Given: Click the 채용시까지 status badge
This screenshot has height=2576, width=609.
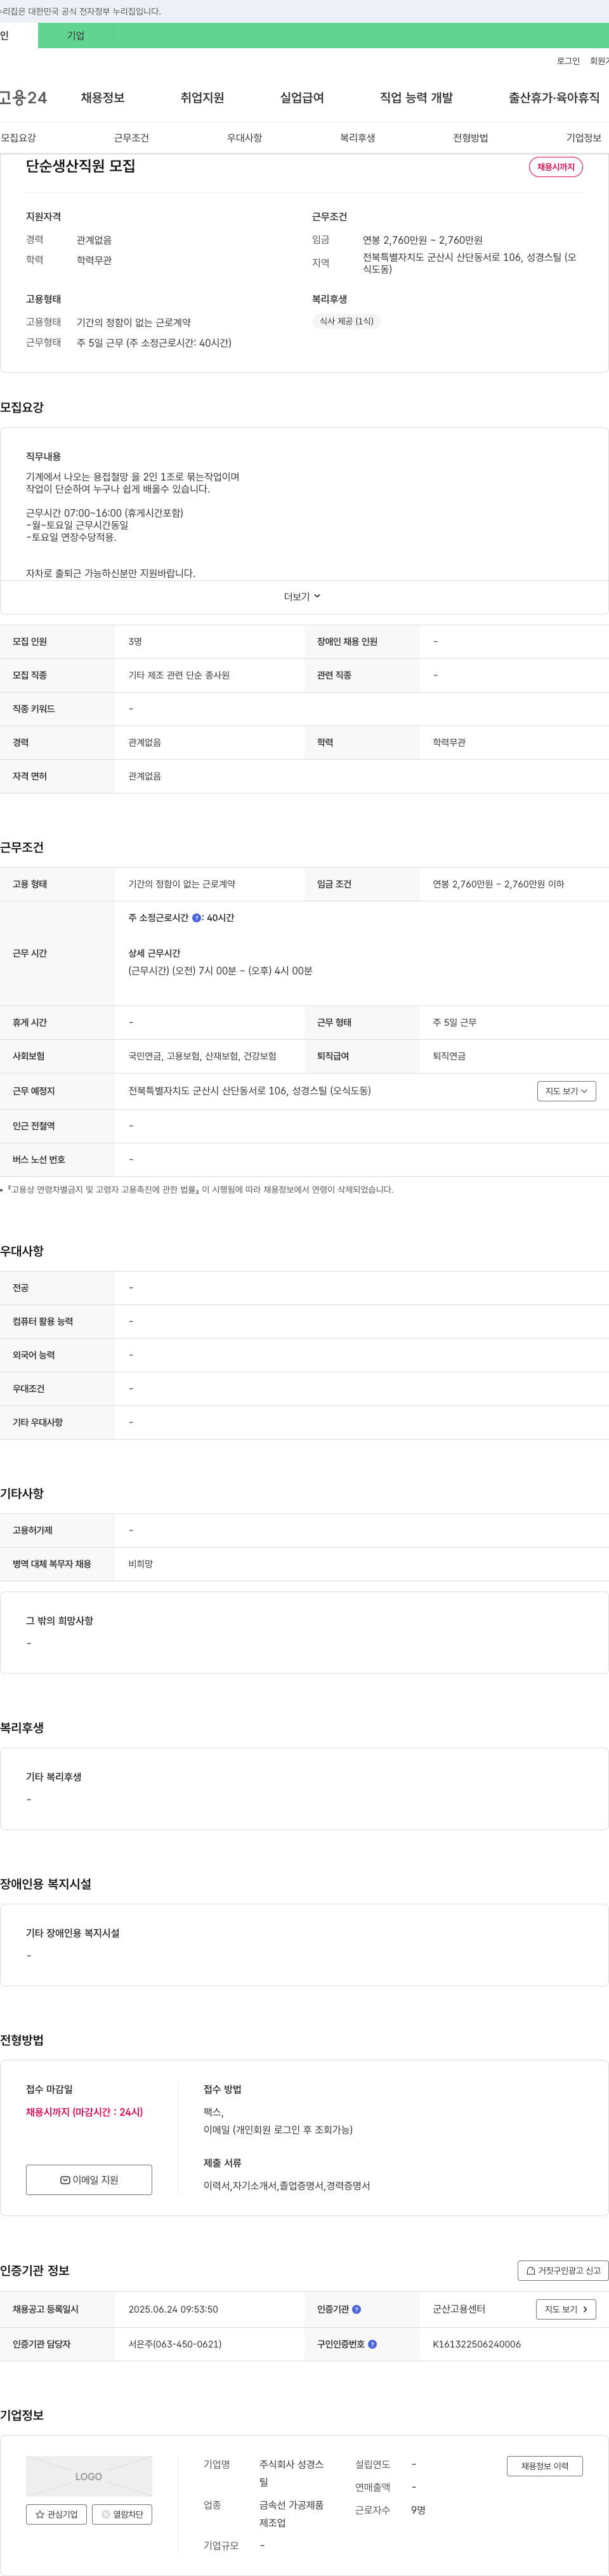Looking at the screenshot, I should tap(555, 167).
